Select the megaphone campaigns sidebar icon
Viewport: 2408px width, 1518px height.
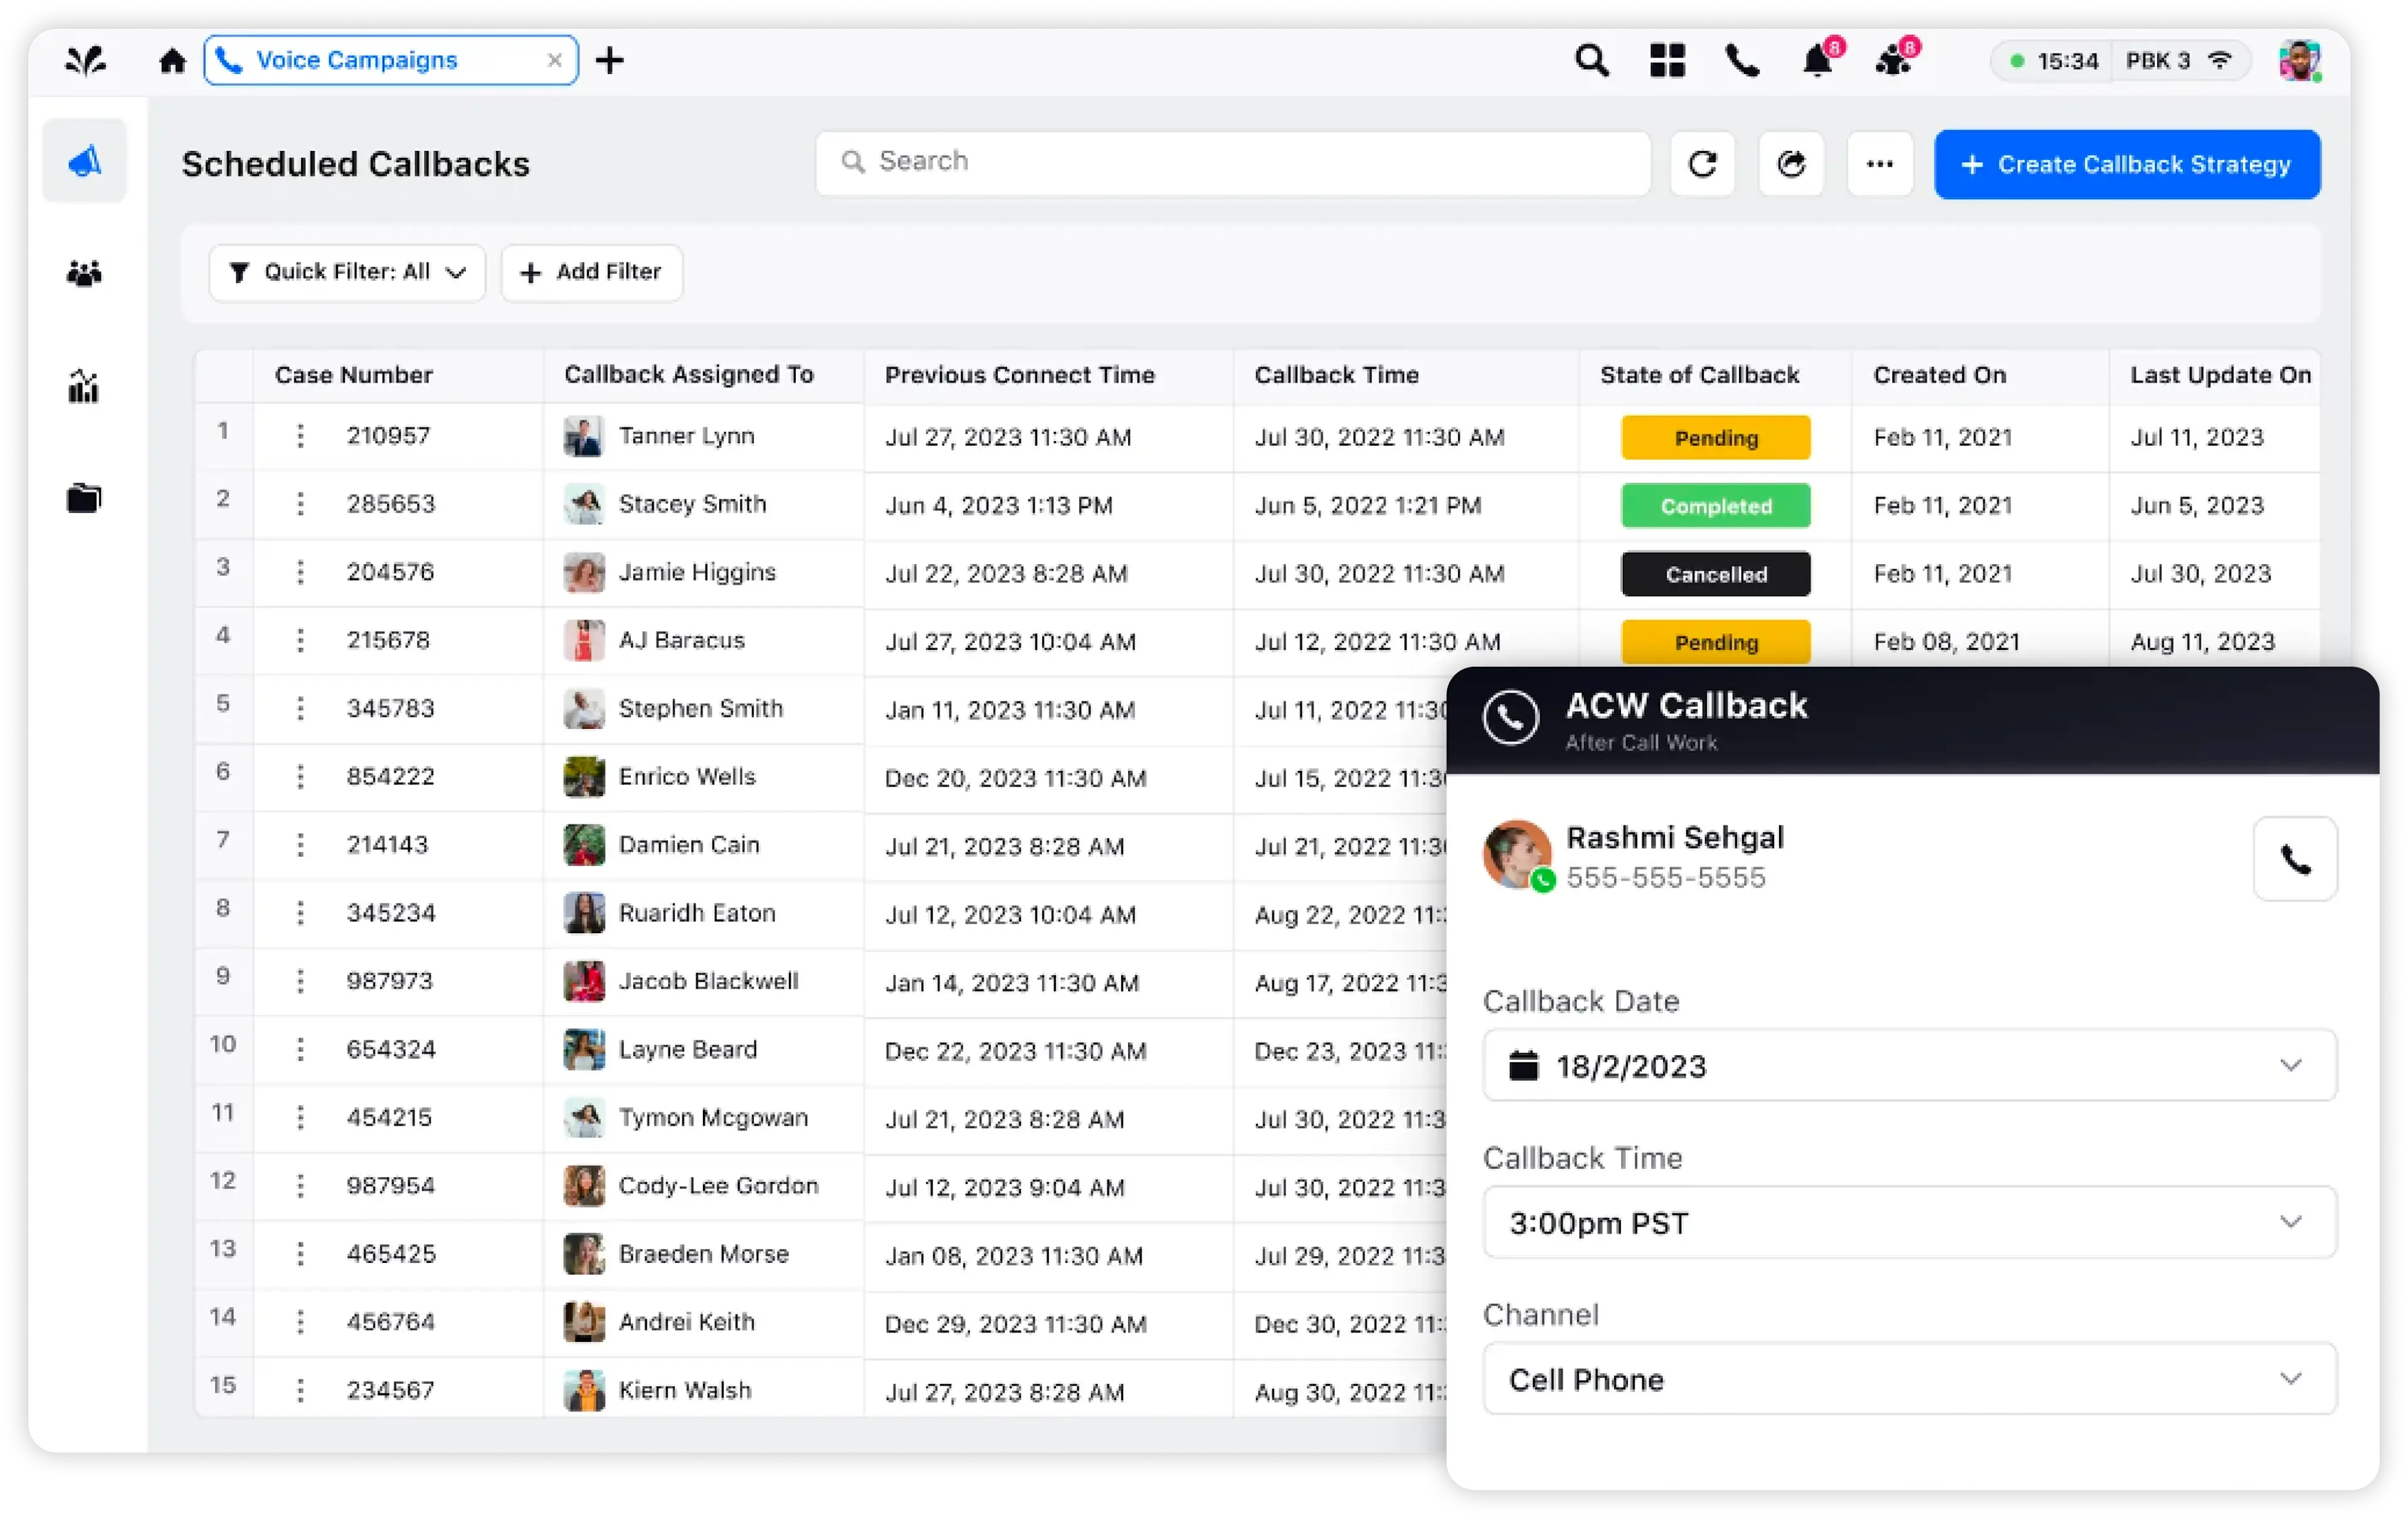85,161
